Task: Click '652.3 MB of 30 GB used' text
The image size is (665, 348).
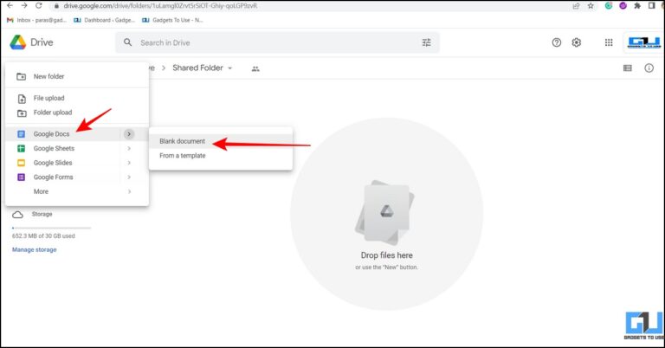Action: coord(43,236)
